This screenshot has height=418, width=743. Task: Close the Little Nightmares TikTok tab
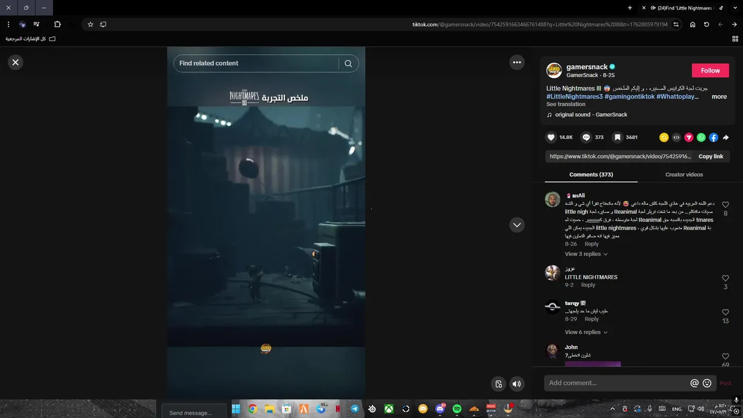point(644,8)
